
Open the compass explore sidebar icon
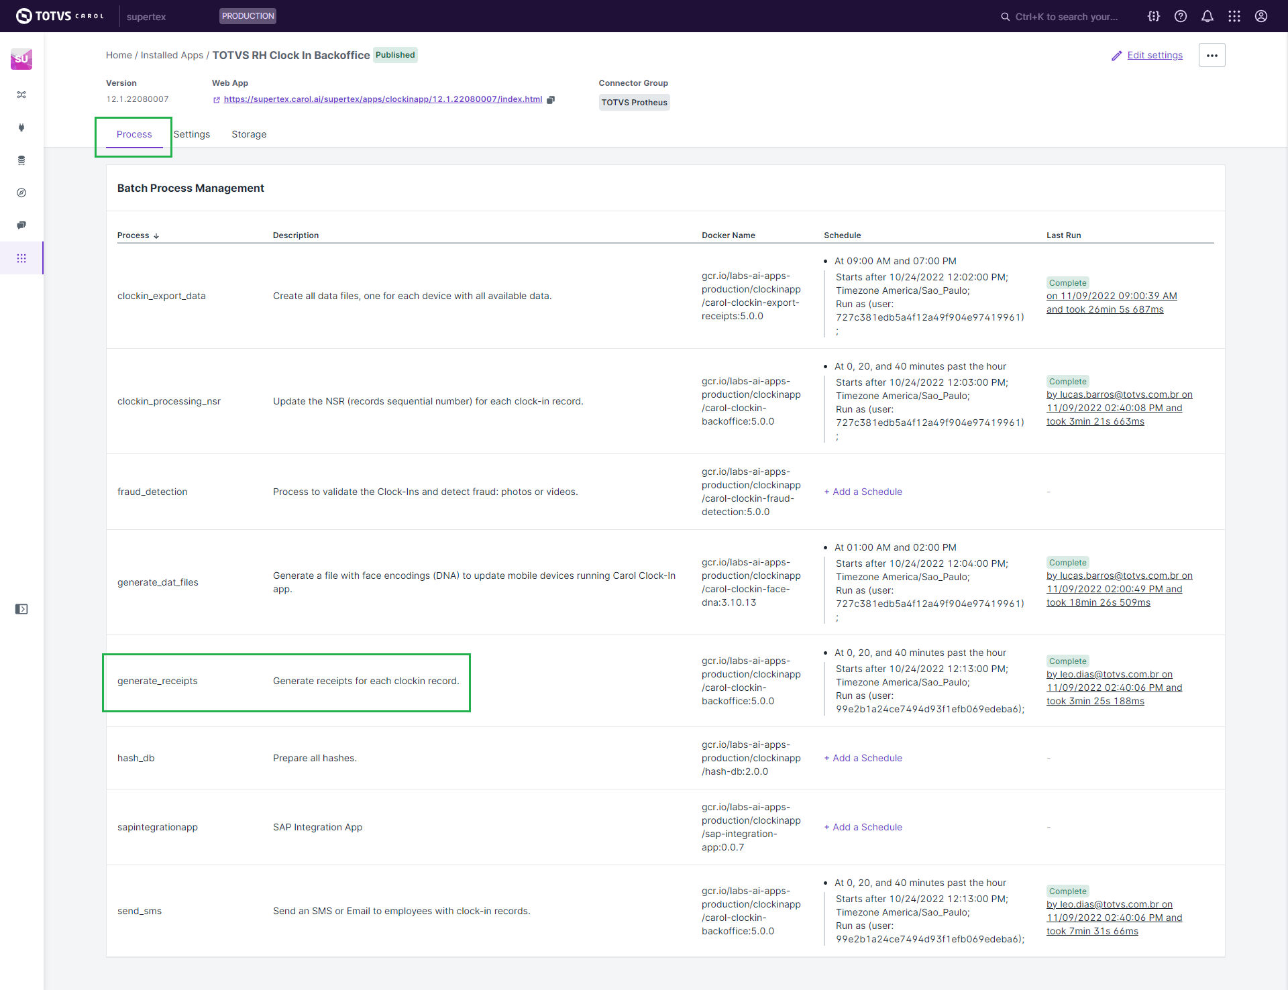21,193
